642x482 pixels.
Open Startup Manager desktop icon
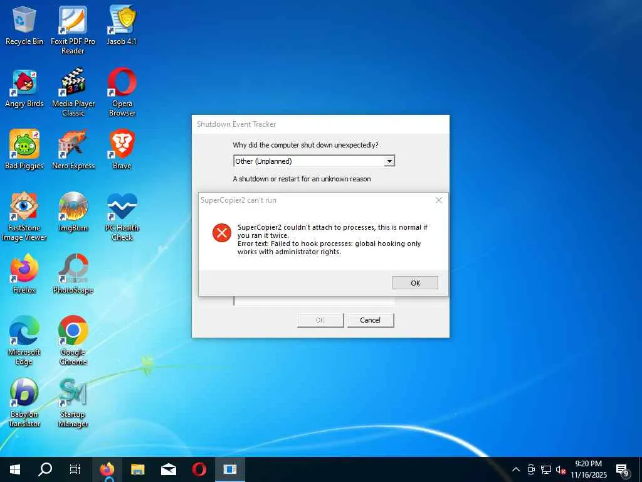[x=73, y=402]
